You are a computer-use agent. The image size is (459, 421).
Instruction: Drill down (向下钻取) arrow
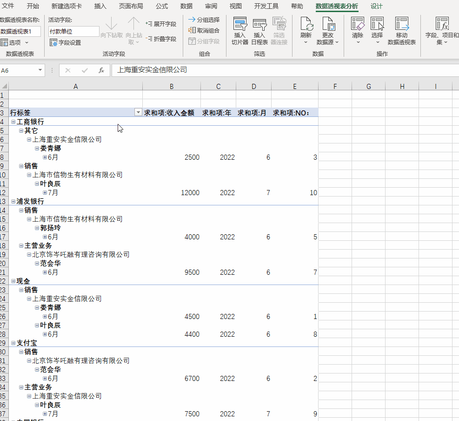point(112,28)
